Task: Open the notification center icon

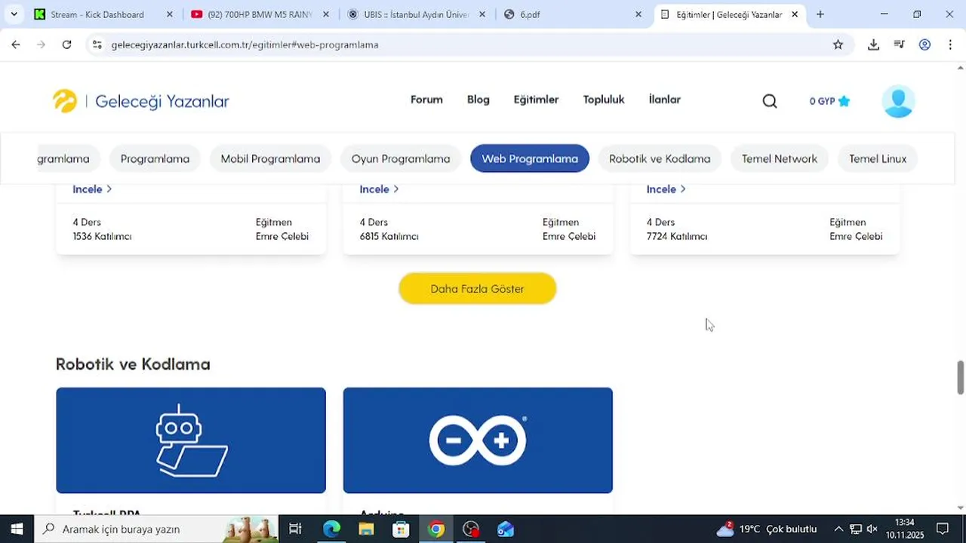Action: click(943, 529)
